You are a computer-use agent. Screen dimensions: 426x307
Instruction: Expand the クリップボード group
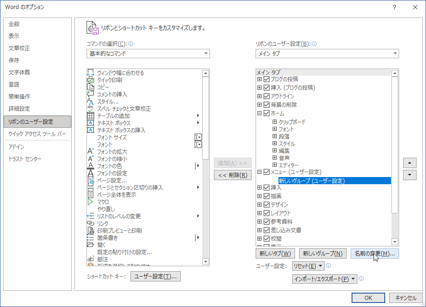point(275,121)
